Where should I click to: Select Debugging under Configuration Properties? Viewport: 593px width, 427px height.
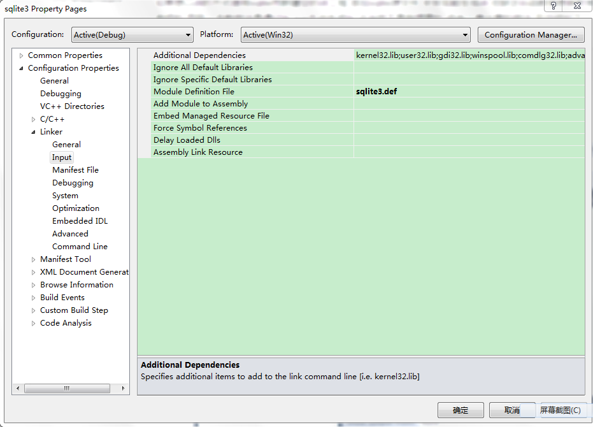[x=61, y=94]
